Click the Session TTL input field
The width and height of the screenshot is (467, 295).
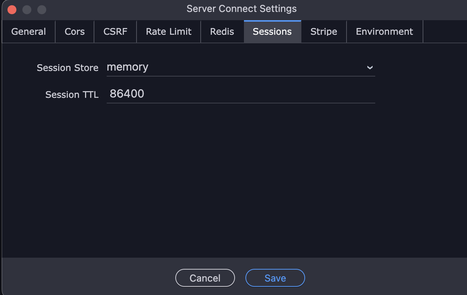241,94
